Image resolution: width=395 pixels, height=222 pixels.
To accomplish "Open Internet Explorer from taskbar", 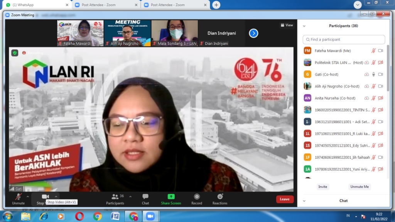I will coord(44,217).
